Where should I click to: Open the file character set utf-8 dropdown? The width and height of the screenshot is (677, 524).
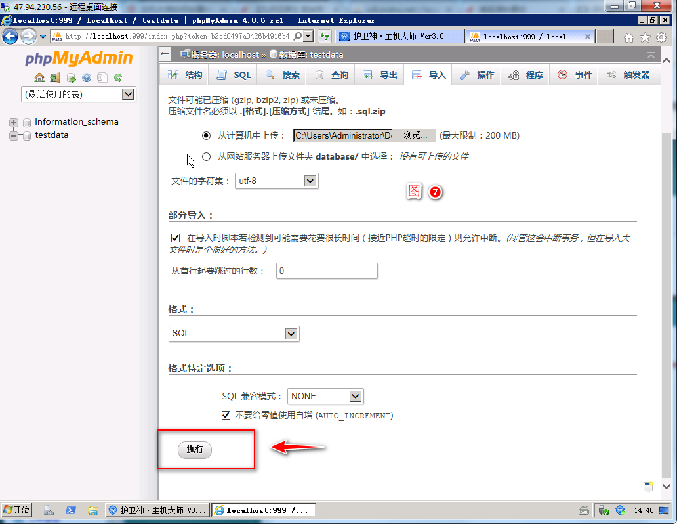[x=276, y=181]
